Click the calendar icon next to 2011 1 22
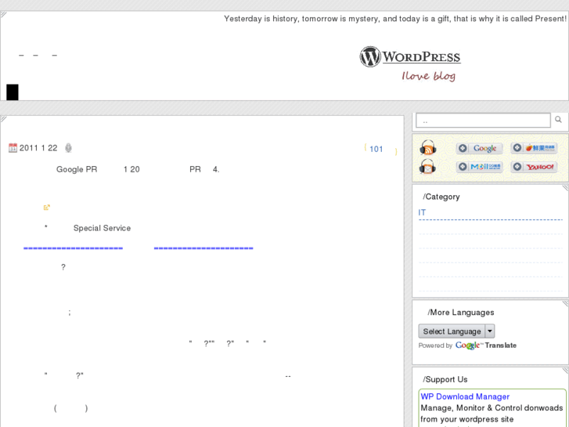Screen dimensions: 569x427 (13, 148)
